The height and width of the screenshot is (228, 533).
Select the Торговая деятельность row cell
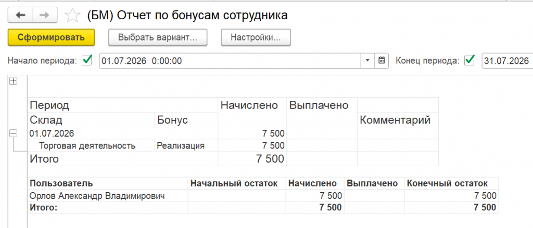tap(91, 146)
